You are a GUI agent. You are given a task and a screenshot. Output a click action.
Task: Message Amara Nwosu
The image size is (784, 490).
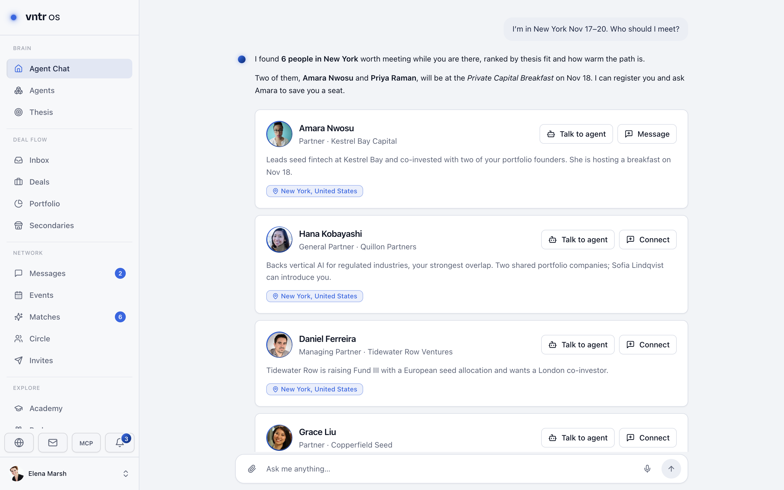tap(647, 134)
